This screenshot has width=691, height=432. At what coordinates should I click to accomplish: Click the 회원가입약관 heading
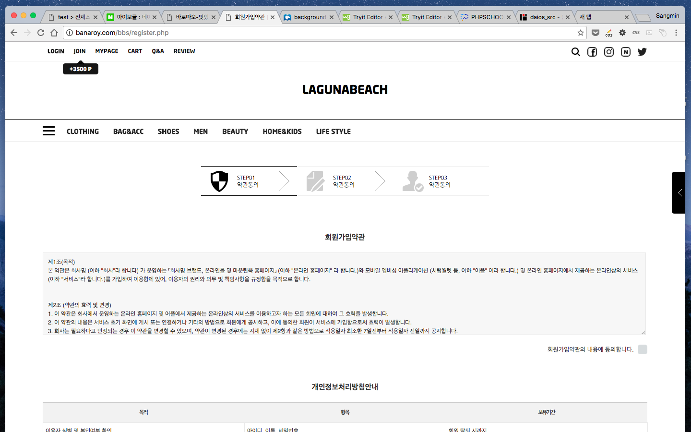coord(345,237)
